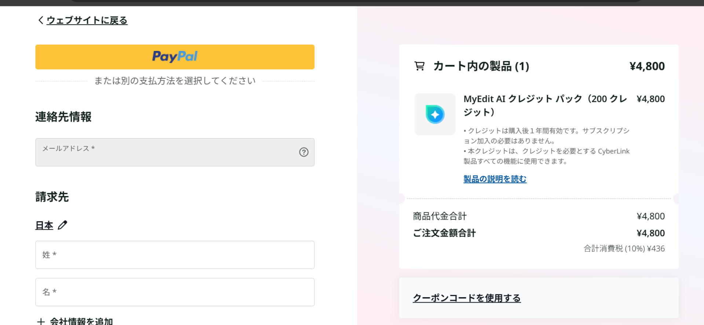Pay with the yellow PayPal button
Screen dimensions: 704x325
(175, 57)
